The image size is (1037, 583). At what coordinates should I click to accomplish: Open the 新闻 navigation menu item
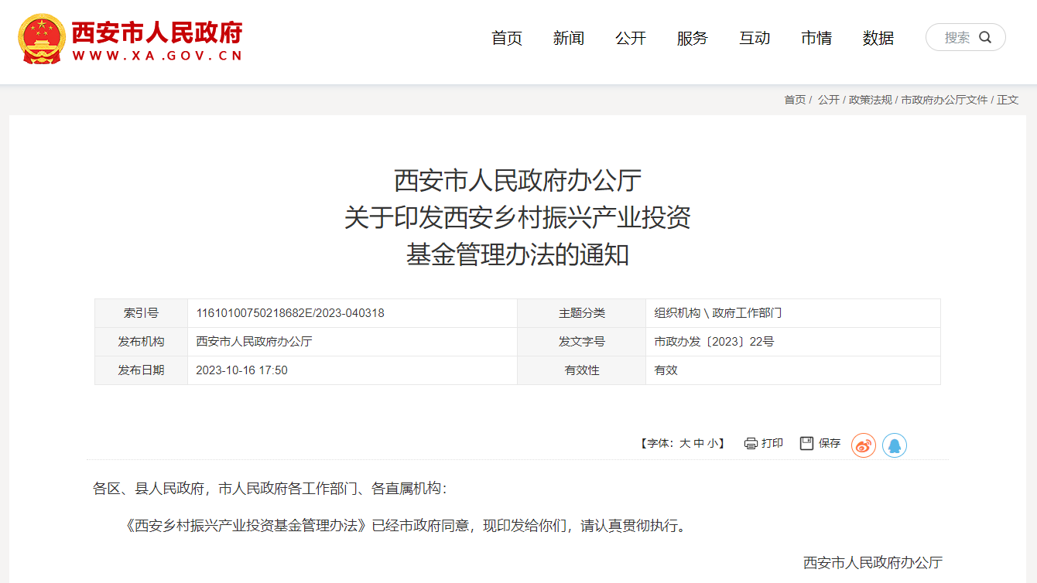[x=569, y=38]
